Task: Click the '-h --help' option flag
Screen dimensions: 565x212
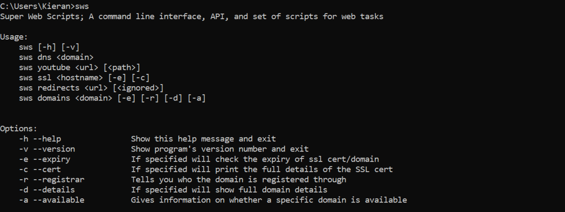Action: tap(40, 139)
